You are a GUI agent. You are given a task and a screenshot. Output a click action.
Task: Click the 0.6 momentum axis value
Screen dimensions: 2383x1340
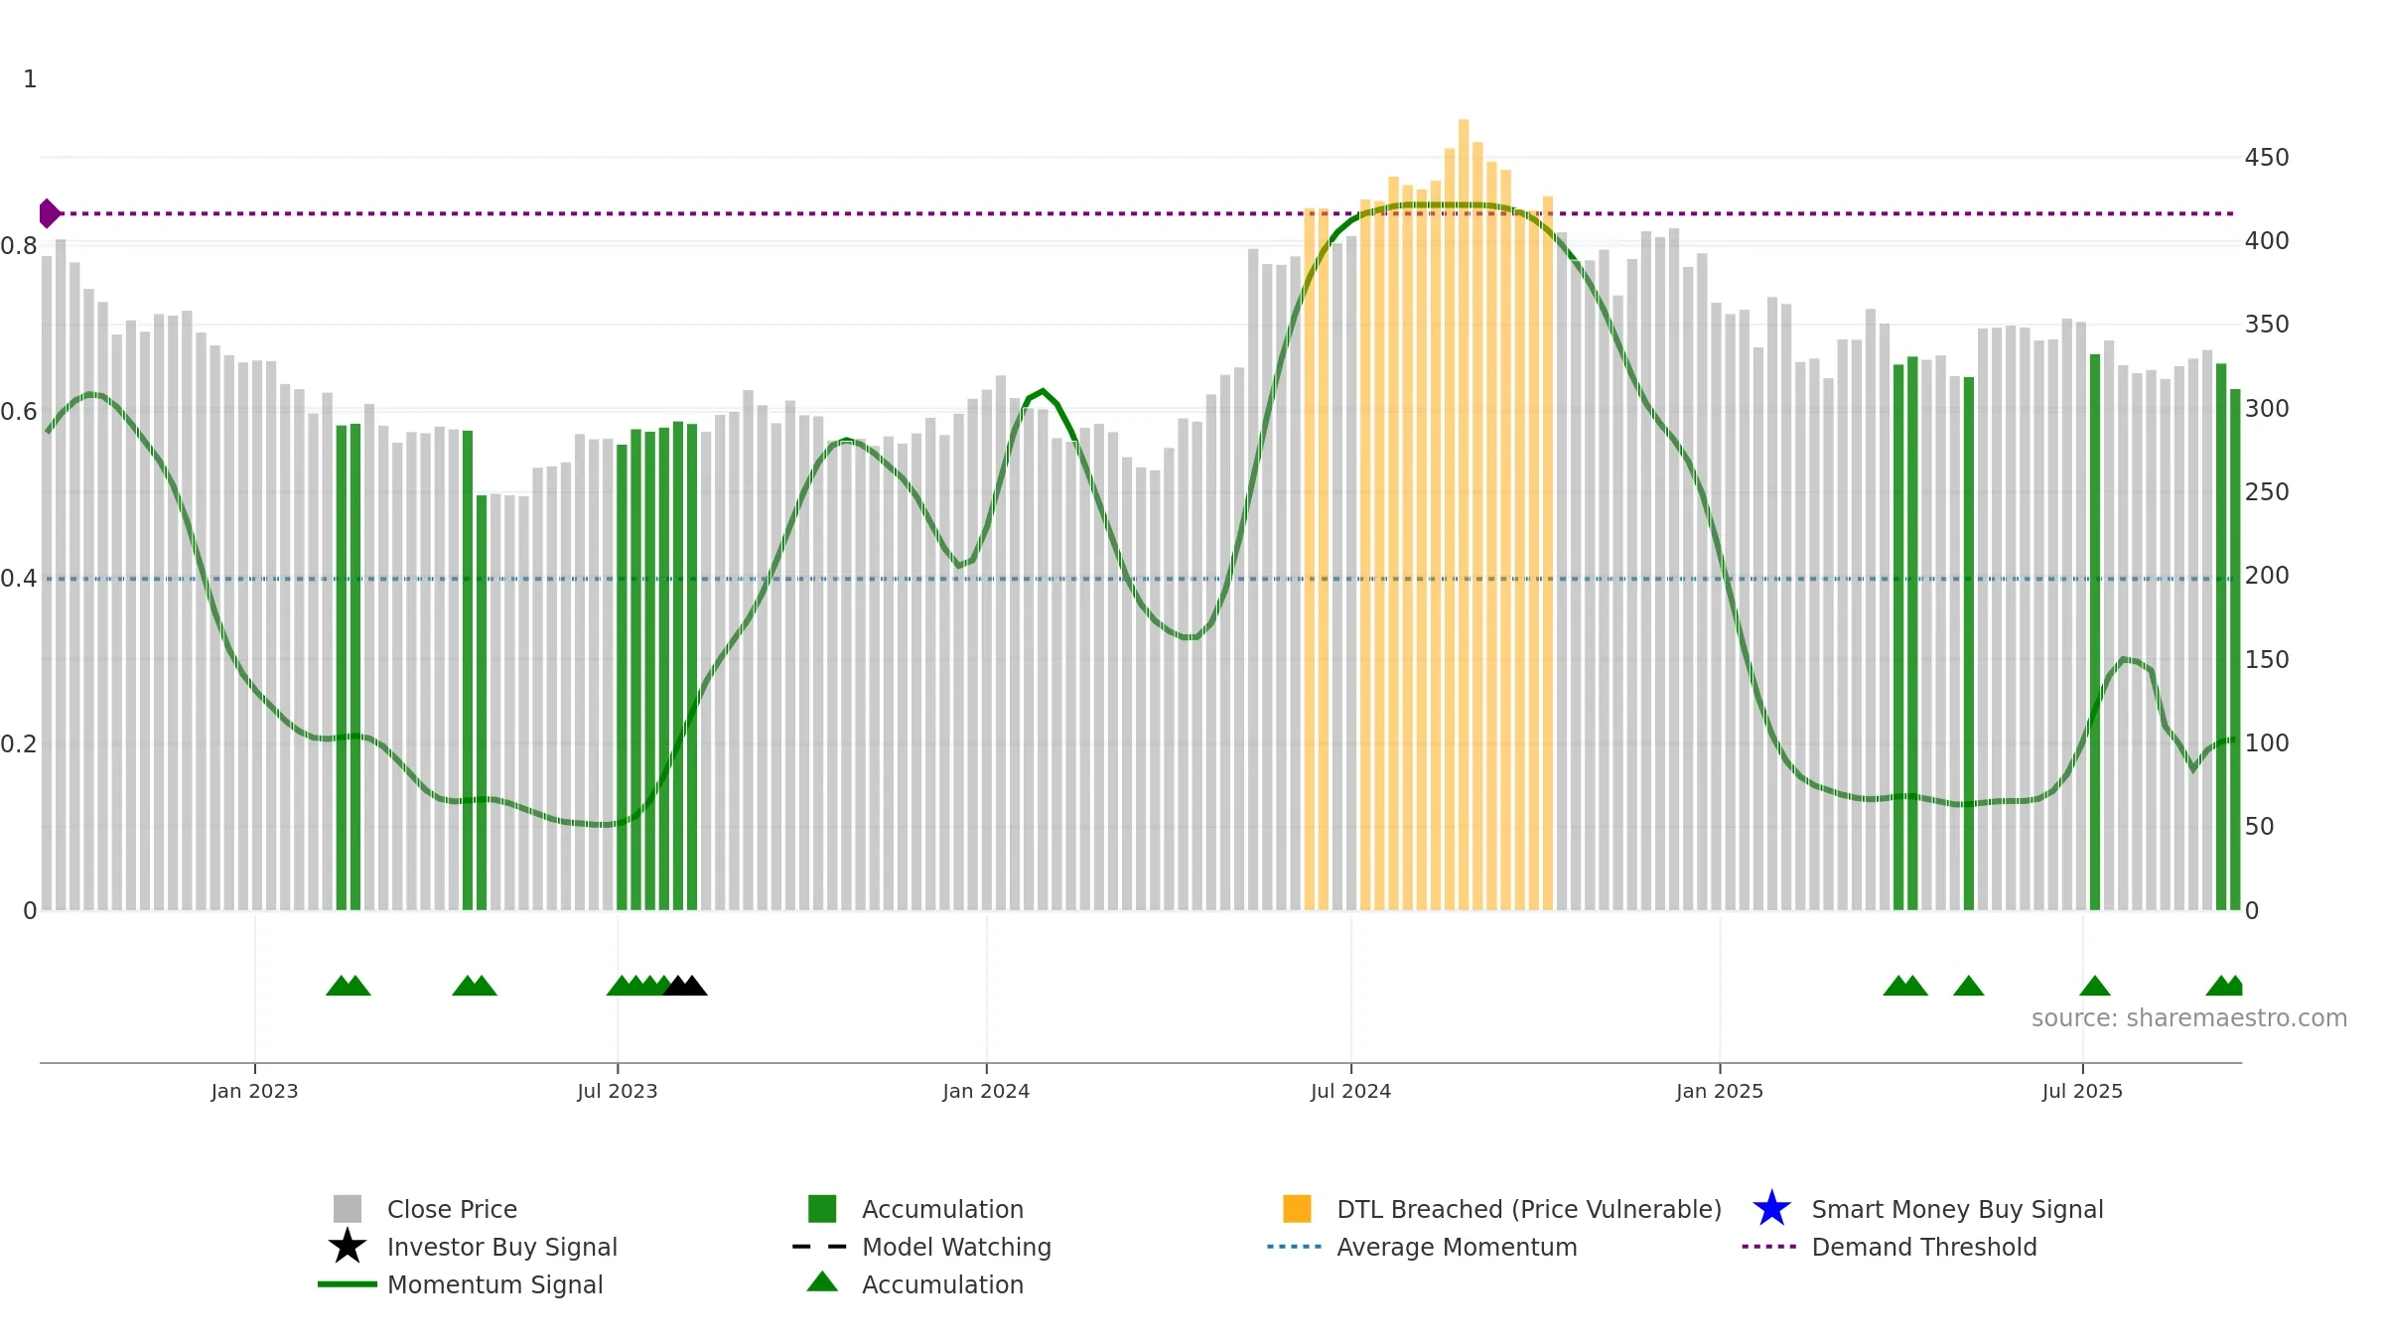19,412
